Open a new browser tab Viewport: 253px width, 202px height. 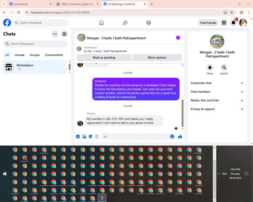[x=152, y=4]
